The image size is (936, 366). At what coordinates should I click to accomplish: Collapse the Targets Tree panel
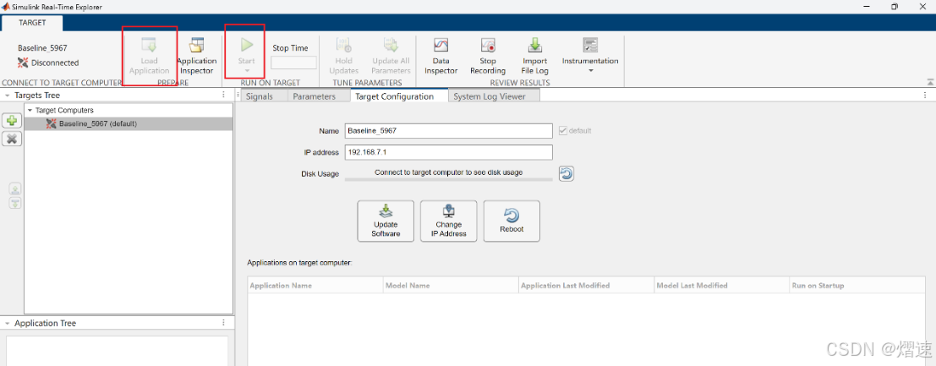[7, 96]
